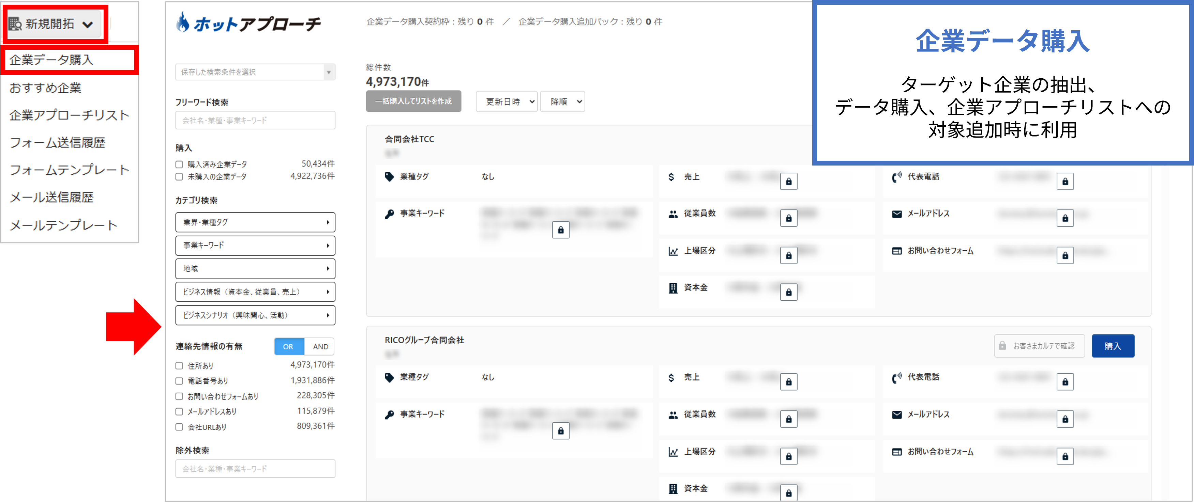The image size is (1194, 502).
Task: Open おすすめ企業 from the menu
Action: (45, 88)
